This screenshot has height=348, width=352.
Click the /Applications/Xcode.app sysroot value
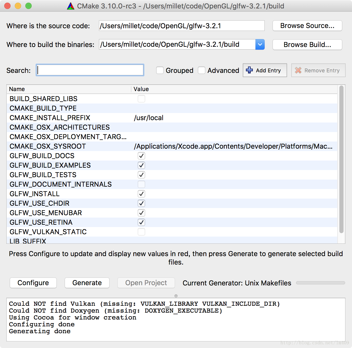coord(233,146)
